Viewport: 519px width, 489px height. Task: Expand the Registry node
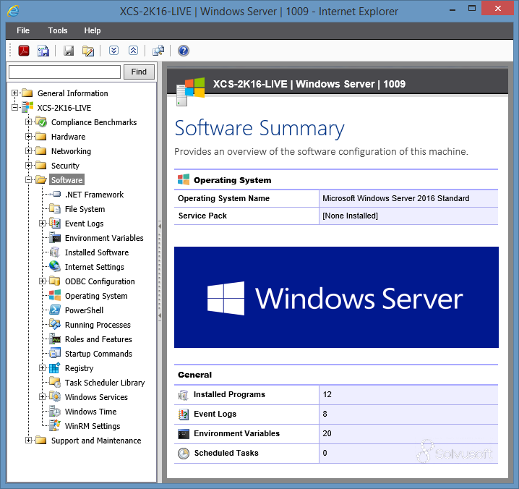coord(42,367)
